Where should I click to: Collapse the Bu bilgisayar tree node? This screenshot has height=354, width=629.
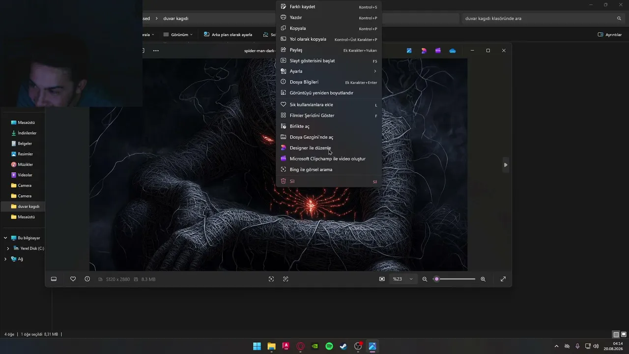5,238
